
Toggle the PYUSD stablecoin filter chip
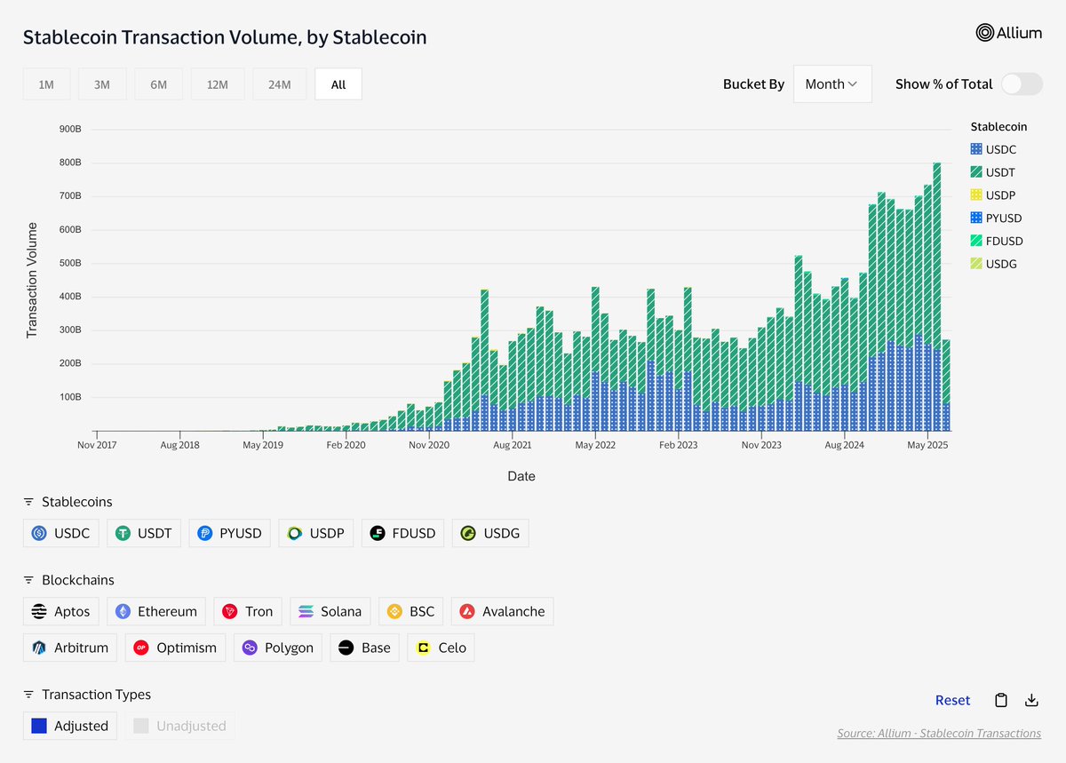tap(230, 534)
